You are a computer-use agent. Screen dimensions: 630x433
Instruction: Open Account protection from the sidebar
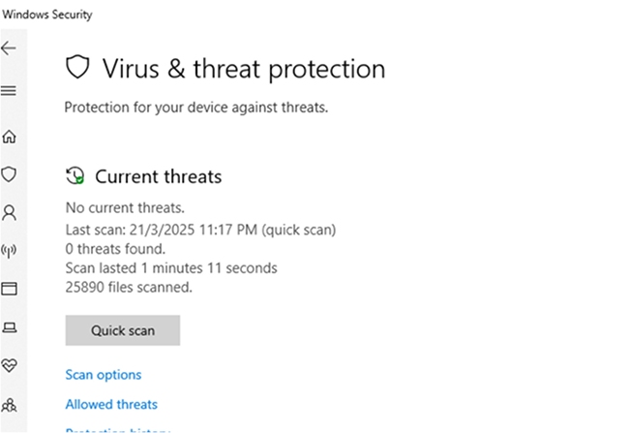click(10, 212)
